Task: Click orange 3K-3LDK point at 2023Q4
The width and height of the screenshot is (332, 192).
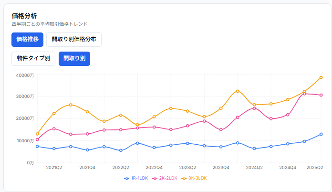Action: [x=221, y=108]
